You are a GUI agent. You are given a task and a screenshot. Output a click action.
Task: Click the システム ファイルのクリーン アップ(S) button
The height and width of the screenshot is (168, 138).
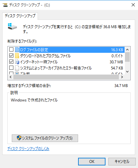tap(45, 138)
